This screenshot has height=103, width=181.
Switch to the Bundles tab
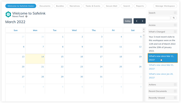pyautogui.click(x=60, y=6)
